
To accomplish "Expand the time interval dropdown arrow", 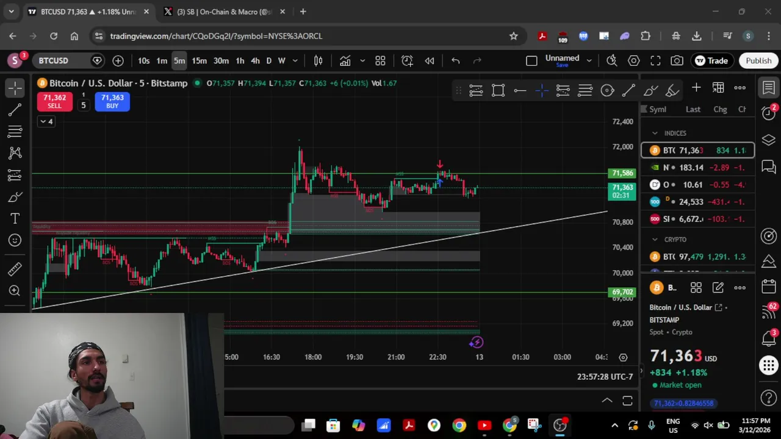I will click(295, 60).
